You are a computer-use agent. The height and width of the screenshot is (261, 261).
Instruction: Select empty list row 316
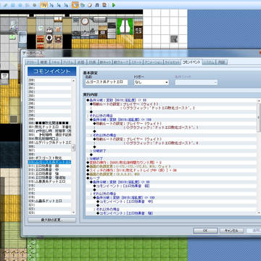pyautogui.click(x=49, y=186)
